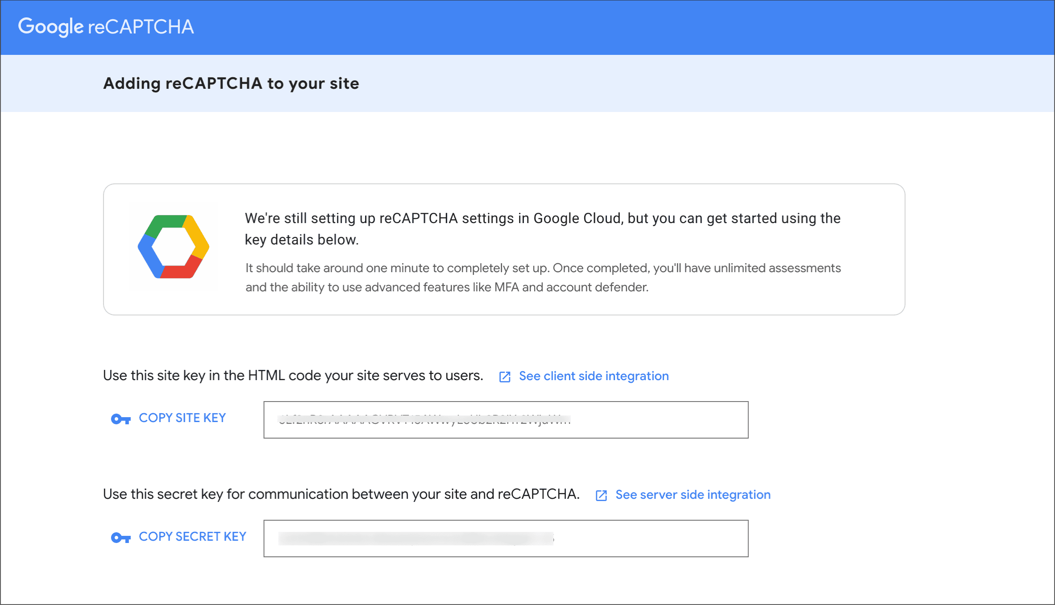Image resolution: width=1055 pixels, height=605 pixels.
Task: Click the key icon beside COPY SECRET KEY
Action: coord(120,538)
